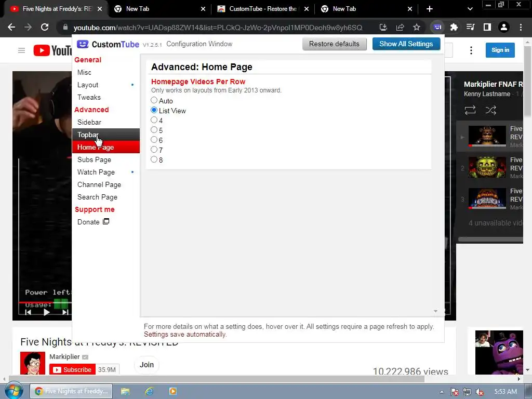Click the network tray icon
532x399 pixels.
pyautogui.click(x=467, y=392)
